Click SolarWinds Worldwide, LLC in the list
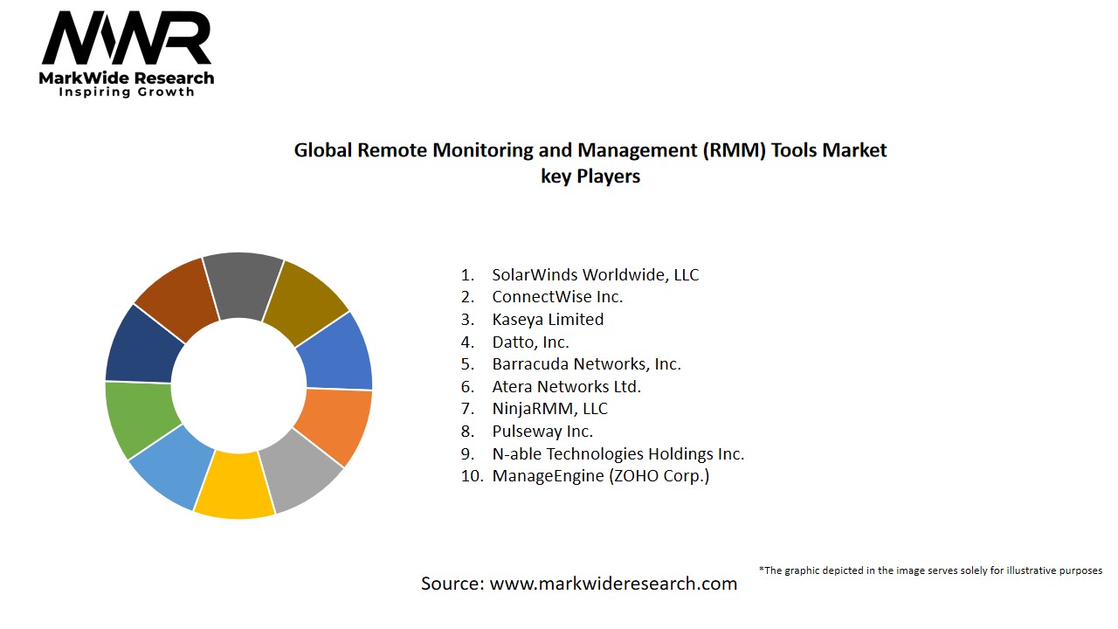Screen dimensions: 1118x629 595,274
